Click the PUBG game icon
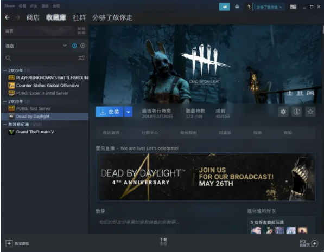Screen dimensions: 324x252 click(x=11, y=78)
